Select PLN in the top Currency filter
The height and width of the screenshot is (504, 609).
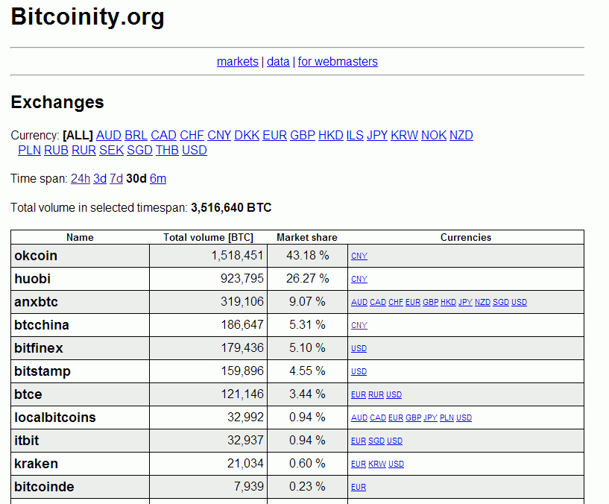[30, 150]
